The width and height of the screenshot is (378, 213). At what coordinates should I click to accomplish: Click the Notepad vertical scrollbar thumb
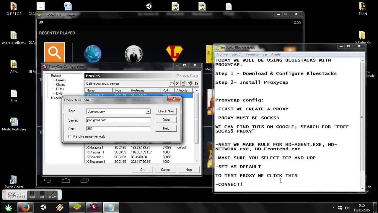(363, 117)
